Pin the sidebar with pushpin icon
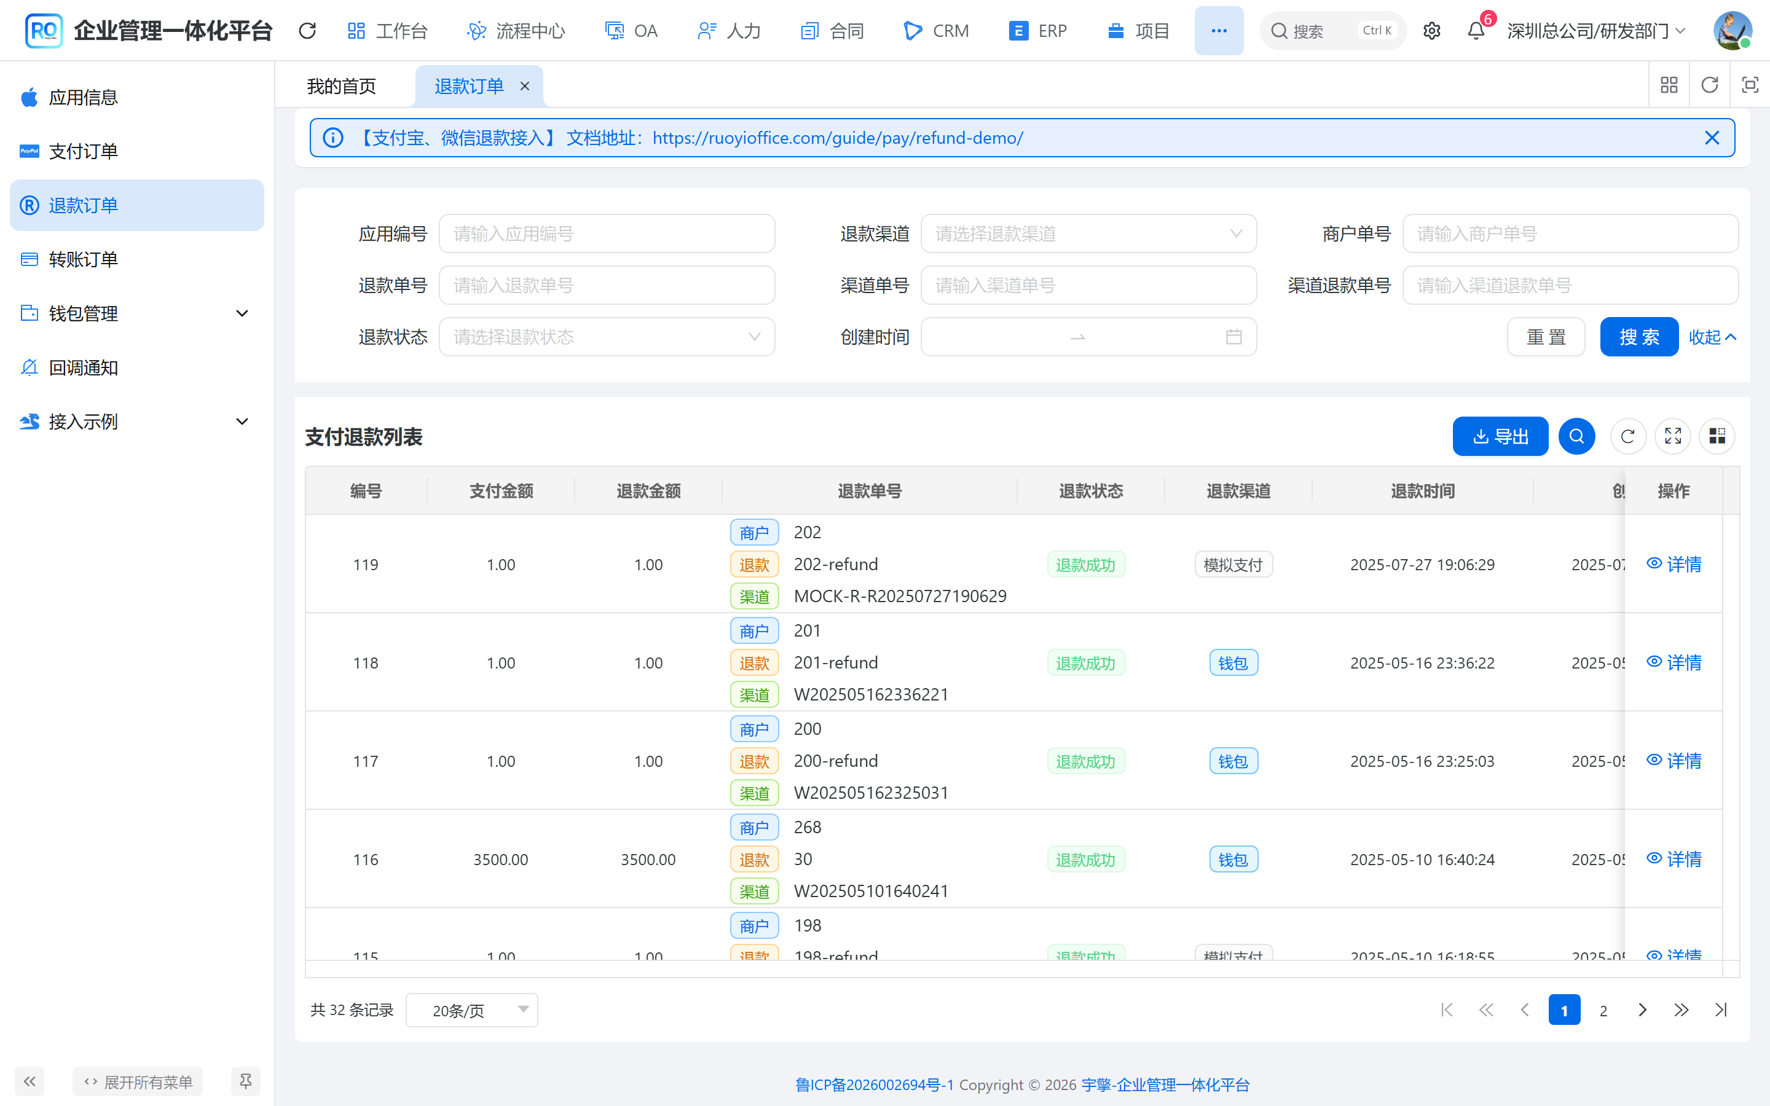Image resolution: width=1770 pixels, height=1106 pixels. point(246,1081)
